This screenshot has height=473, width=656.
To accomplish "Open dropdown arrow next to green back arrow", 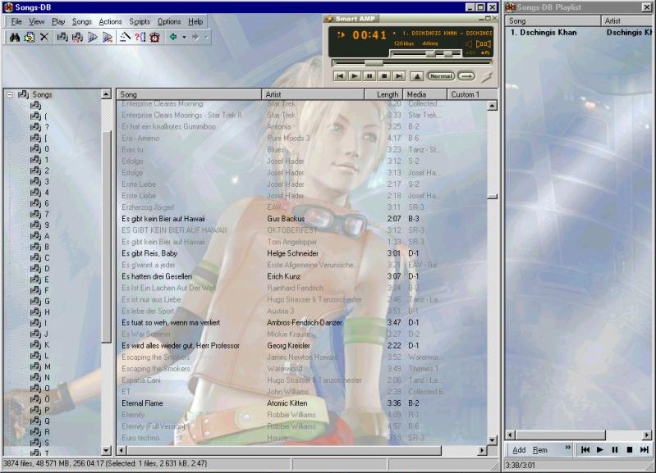I will click(184, 37).
